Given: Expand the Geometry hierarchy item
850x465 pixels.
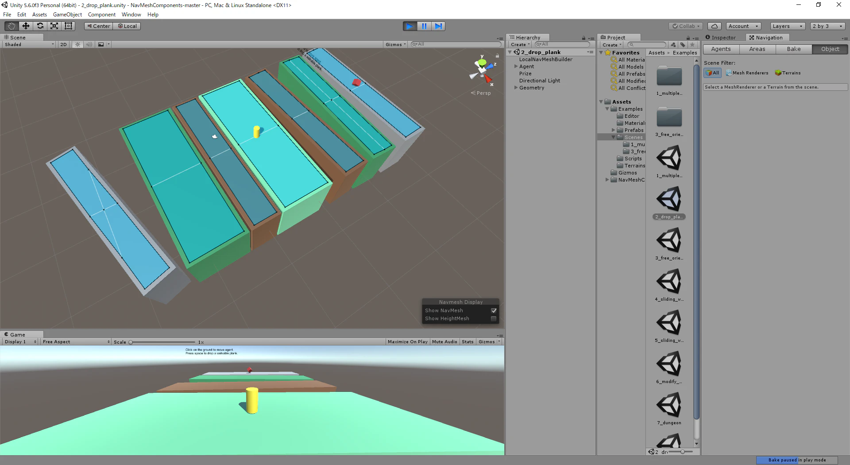Looking at the screenshot, I should coord(516,88).
